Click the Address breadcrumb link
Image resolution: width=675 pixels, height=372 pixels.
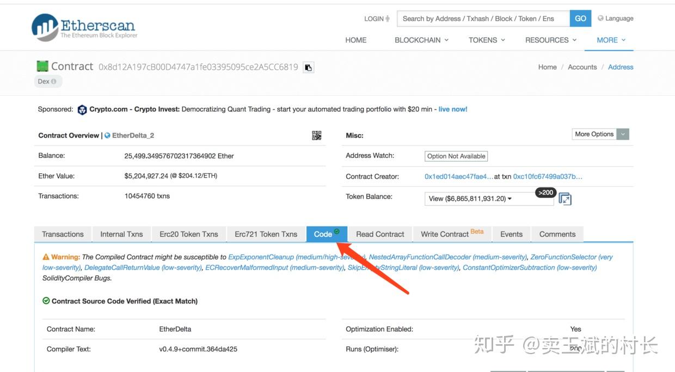(x=621, y=67)
